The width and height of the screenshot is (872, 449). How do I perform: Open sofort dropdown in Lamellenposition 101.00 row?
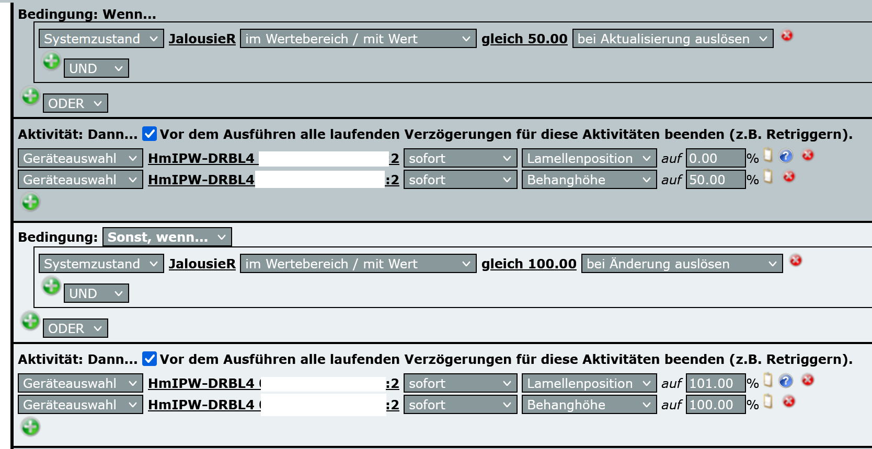coord(461,383)
